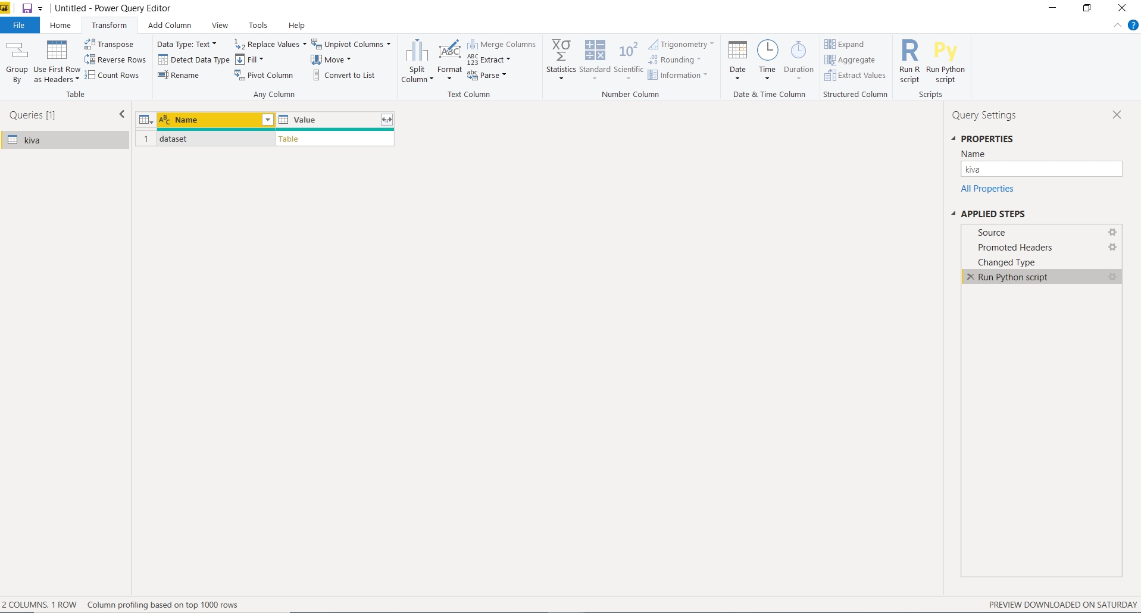1141x613 pixels.
Task: Click Transpose in the Table group
Action: tap(110, 44)
